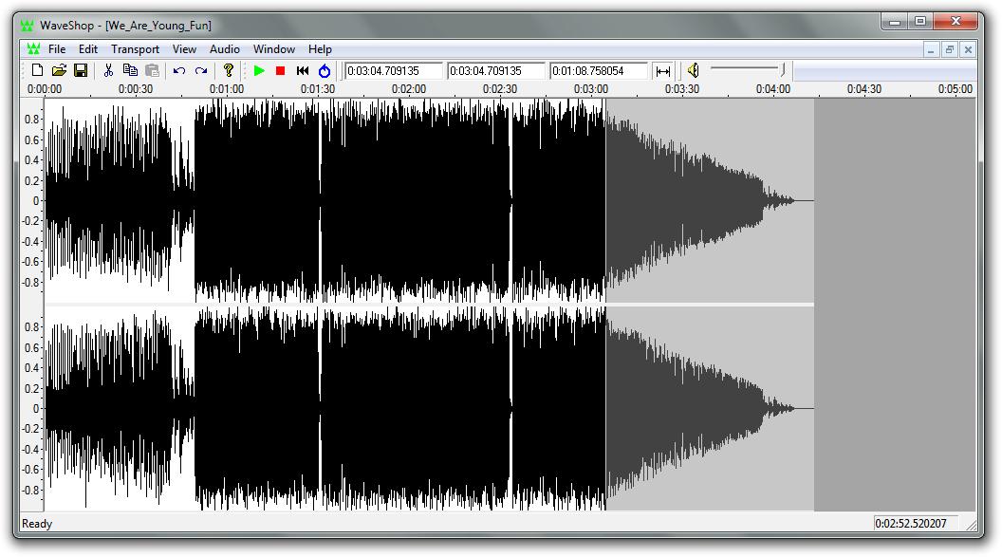Redo the last undone edit
The height and width of the screenshot is (557, 1002).
pos(201,70)
